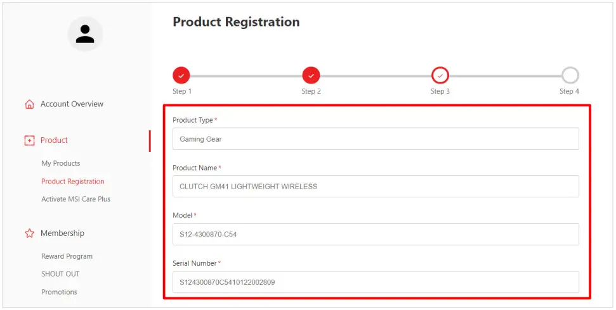Click the Step 3 current circle
Screen dimensions: 616x310
click(440, 76)
